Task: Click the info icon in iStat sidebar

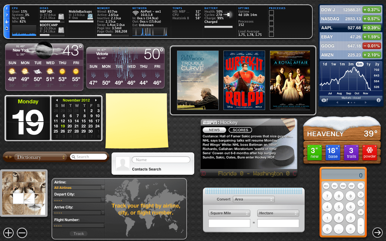Action: (x=7, y=8)
